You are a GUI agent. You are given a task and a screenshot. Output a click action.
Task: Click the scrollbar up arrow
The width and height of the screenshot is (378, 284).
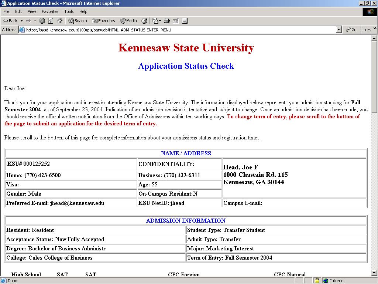(x=374, y=38)
